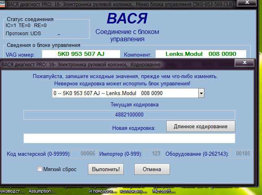Image resolution: width=262 pixels, height=195 pixels.
Task: Select the коллоквиу... desktop item
Action: (133, 191)
